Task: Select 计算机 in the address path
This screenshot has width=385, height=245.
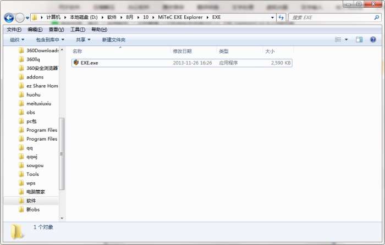Action: tap(53, 17)
